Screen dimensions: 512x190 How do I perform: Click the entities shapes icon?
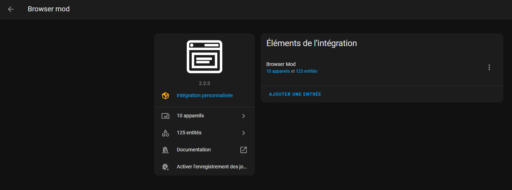tap(165, 133)
